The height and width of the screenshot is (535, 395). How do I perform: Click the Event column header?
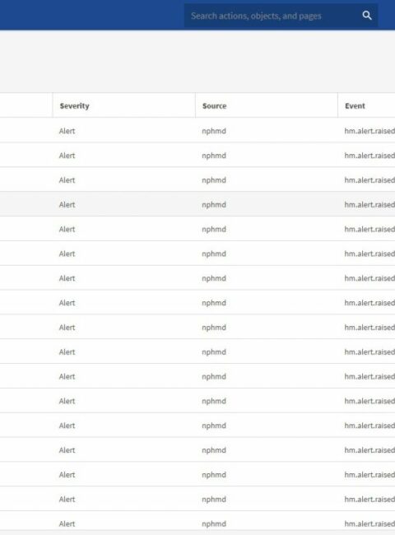coord(355,106)
